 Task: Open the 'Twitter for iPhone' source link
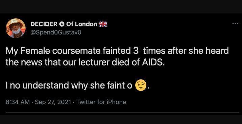101,102
